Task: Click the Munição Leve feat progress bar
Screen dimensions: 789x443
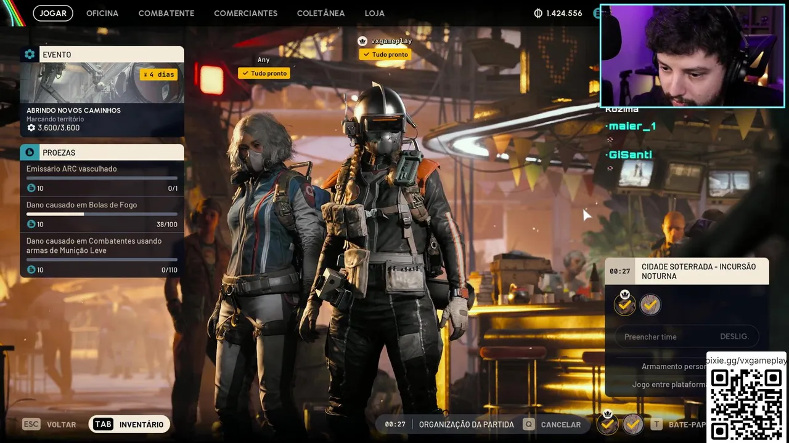Action: [102, 259]
